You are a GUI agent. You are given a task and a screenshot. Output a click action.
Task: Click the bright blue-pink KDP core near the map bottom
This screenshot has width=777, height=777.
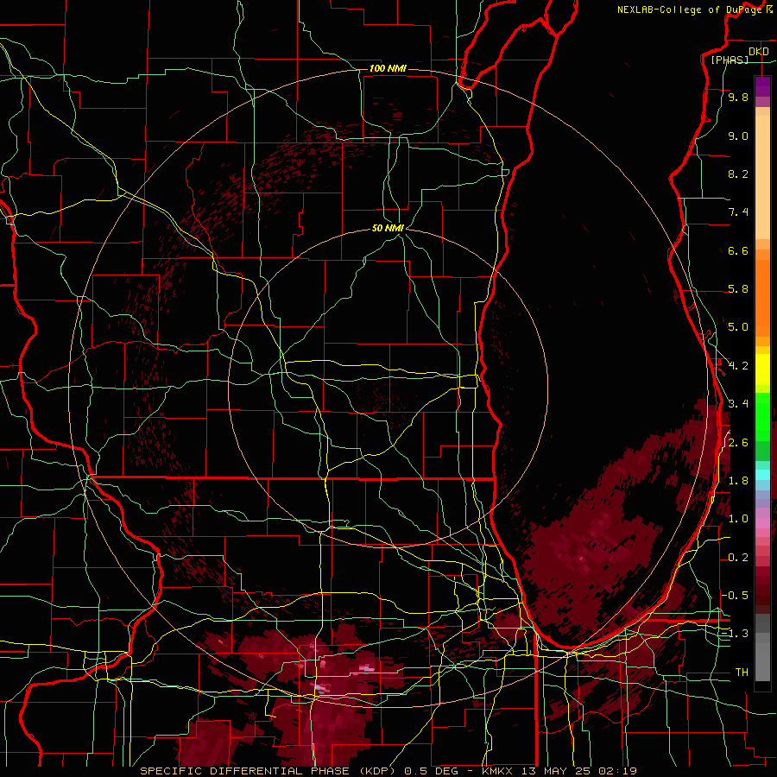(x=320, y=687)
